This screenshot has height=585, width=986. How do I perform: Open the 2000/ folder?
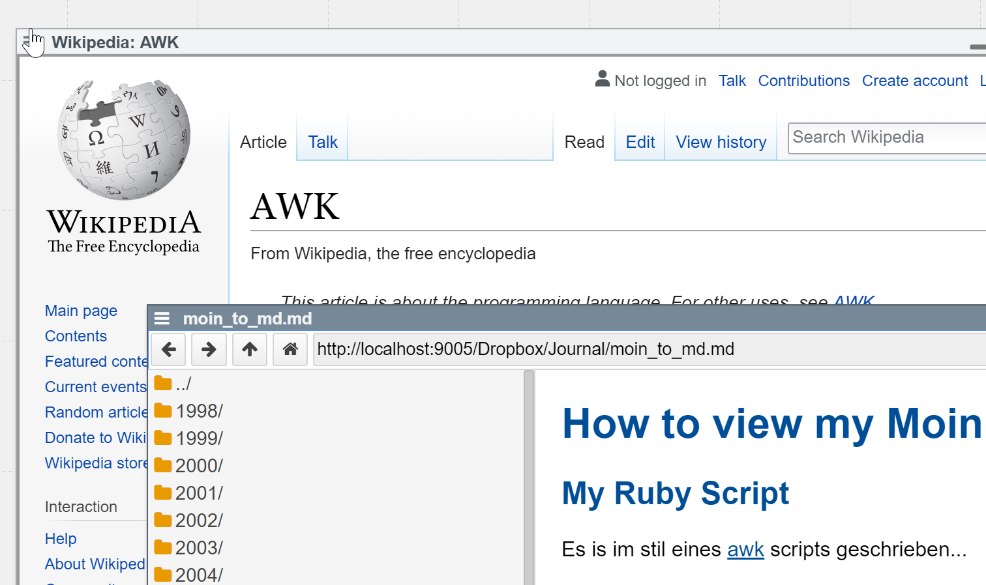pos(198,466)
